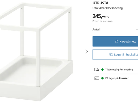
Task: Add the item via Legg til i huskeliste
Action: (x=115, y=55)
